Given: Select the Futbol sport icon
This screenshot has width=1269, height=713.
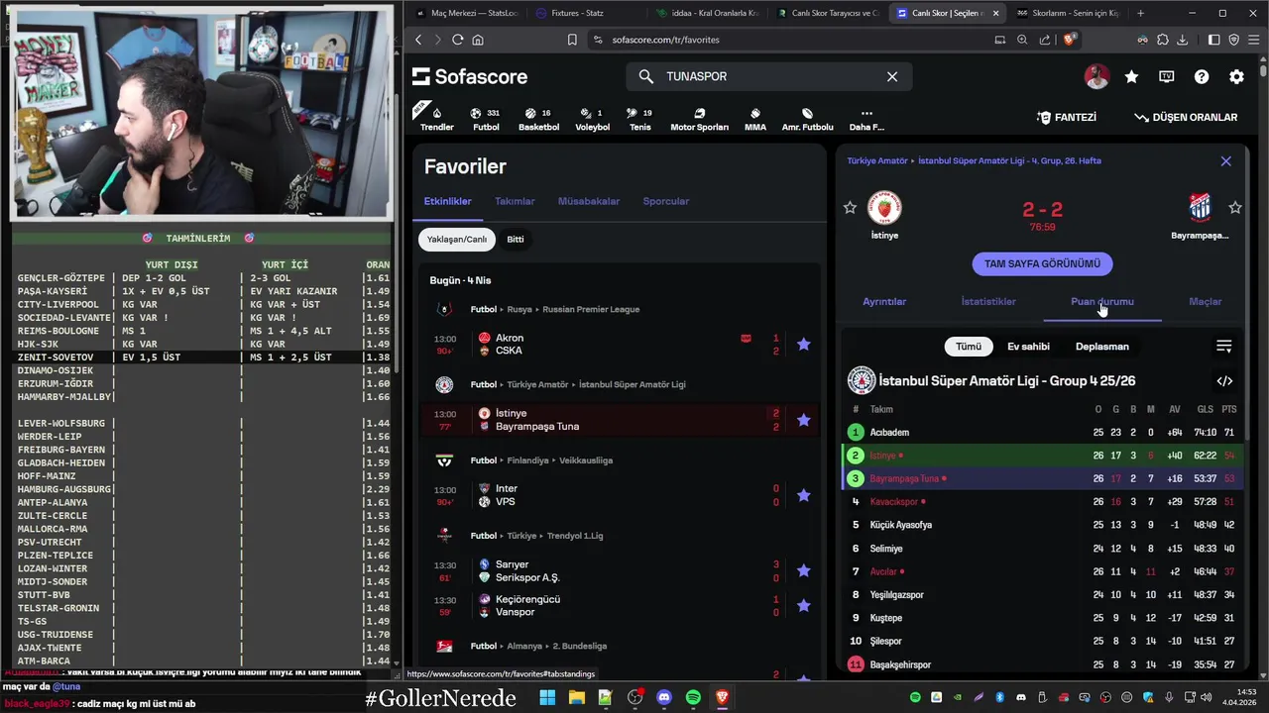Looking at the screenshot, I should (486, 119).
